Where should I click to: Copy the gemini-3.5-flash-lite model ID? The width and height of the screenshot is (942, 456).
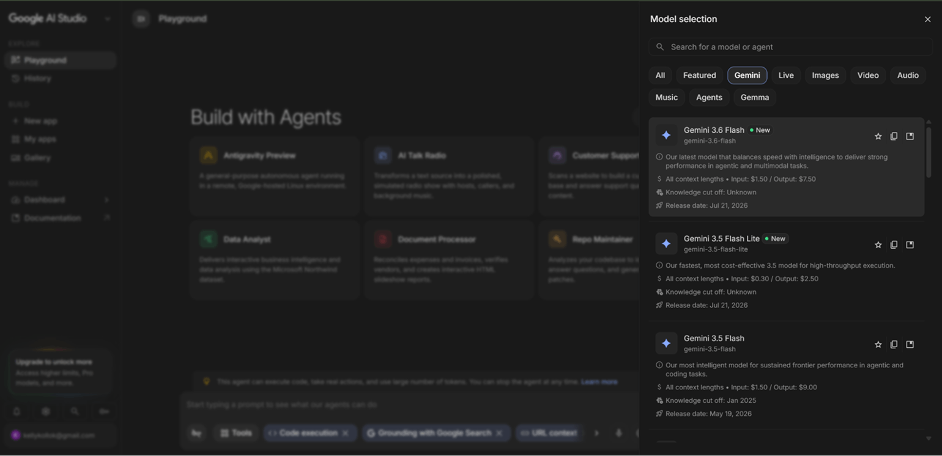click(x=894, y=245)
